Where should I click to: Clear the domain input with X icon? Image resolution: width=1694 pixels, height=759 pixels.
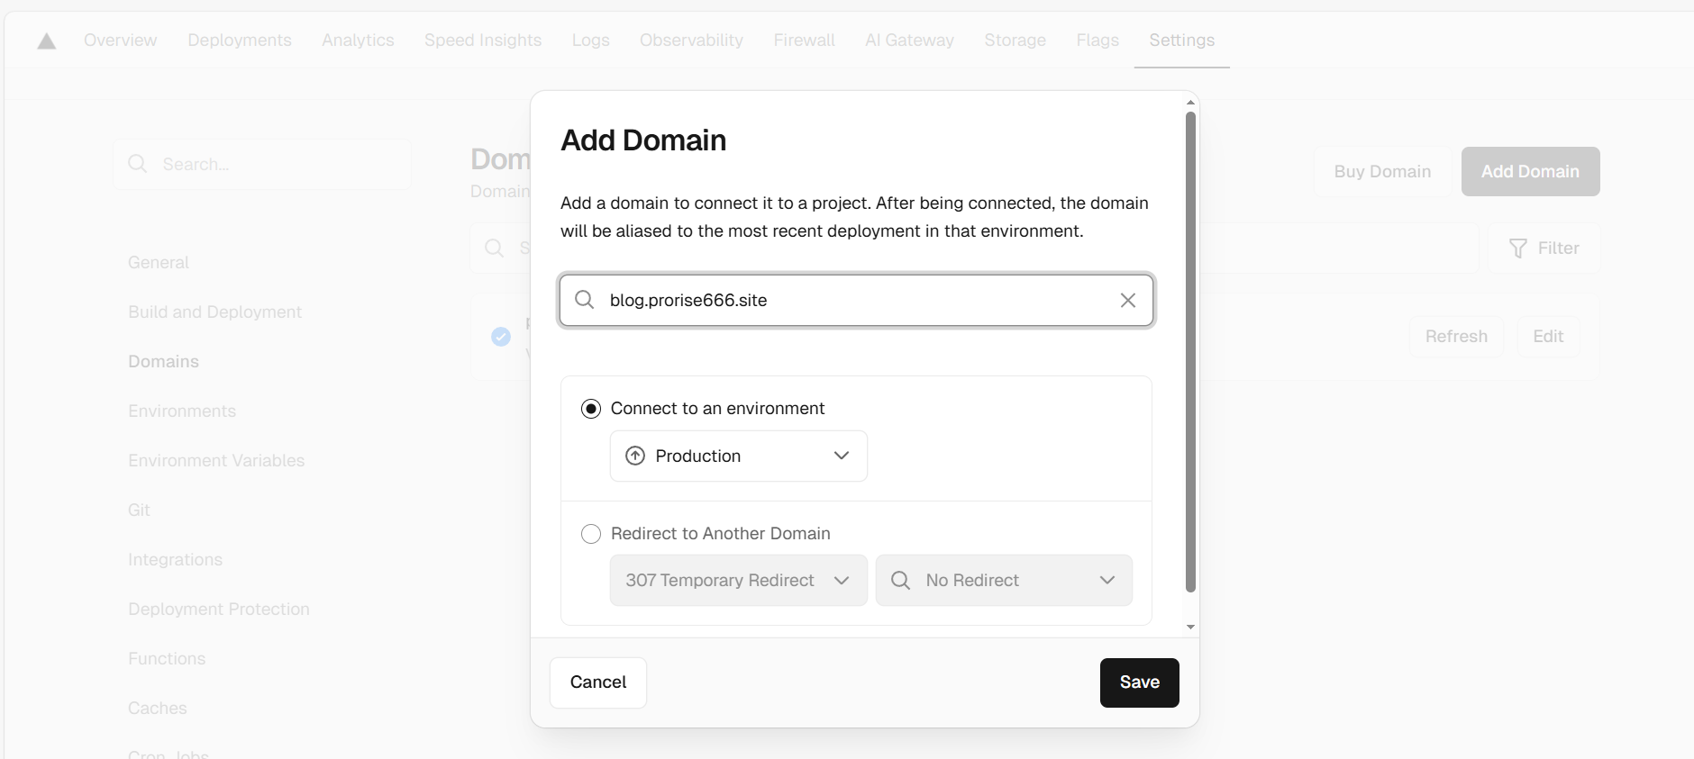(1127, 301)
